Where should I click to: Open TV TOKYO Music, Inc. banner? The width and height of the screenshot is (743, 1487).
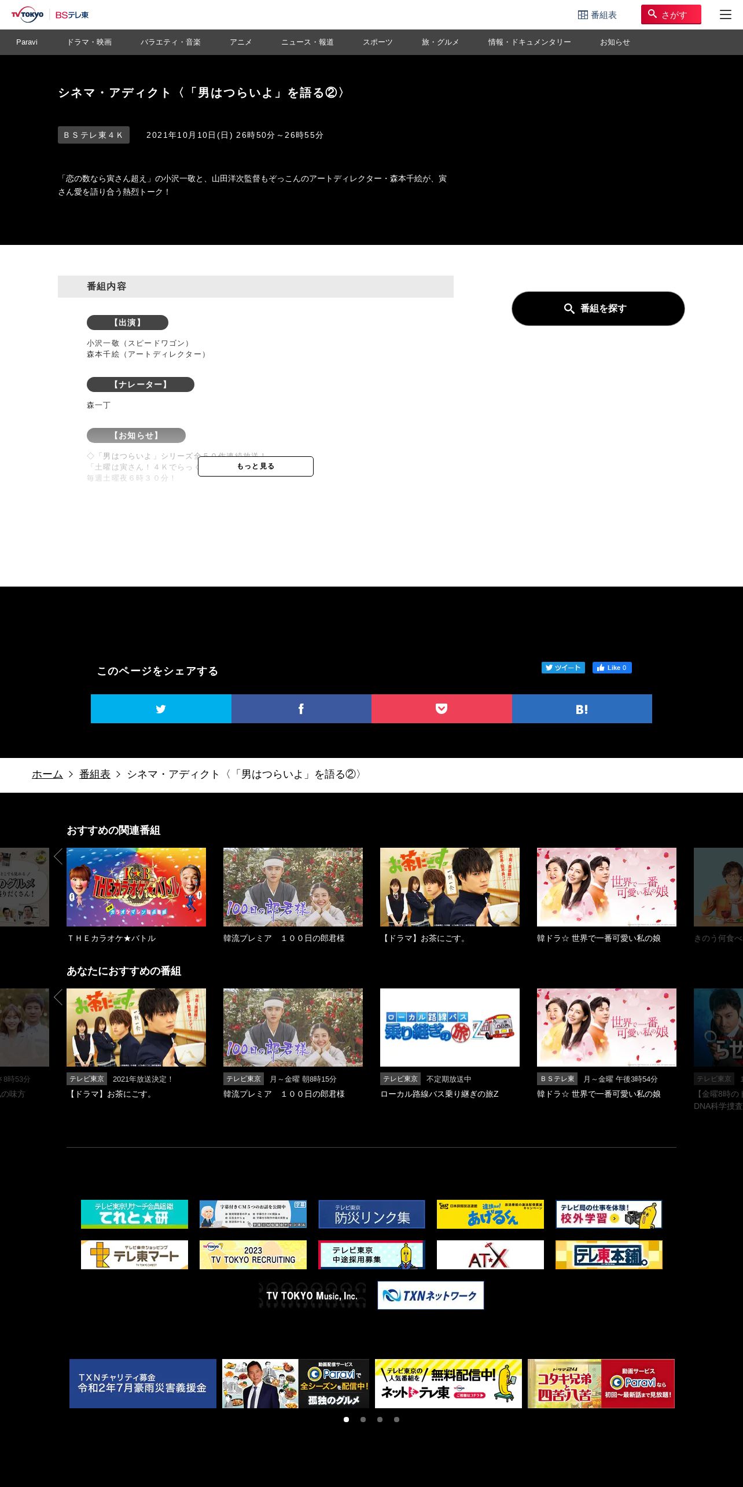point(312,1295)
